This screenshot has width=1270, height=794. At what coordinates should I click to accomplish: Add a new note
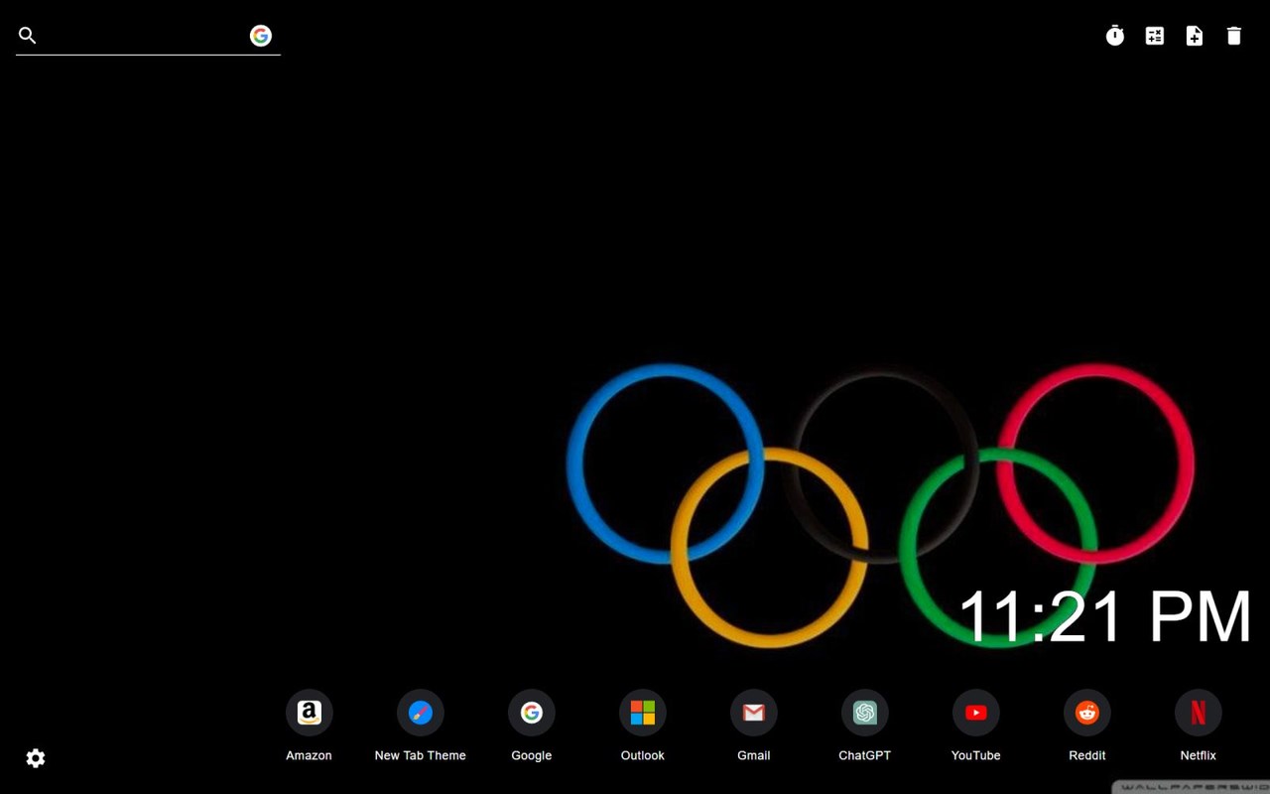[1195, 36]
